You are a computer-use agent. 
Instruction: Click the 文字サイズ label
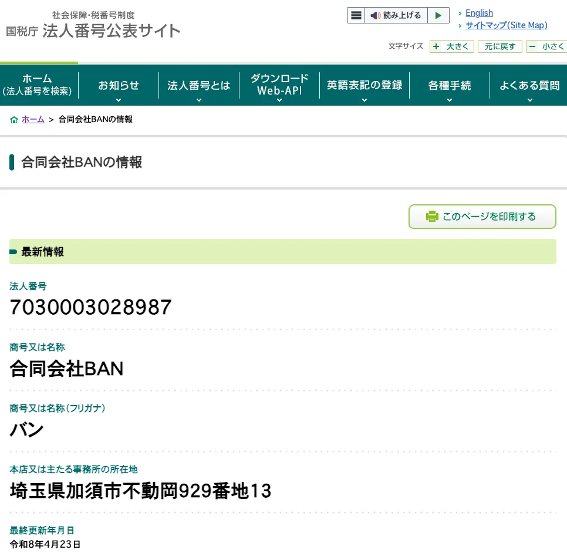(x=406, y=46)
